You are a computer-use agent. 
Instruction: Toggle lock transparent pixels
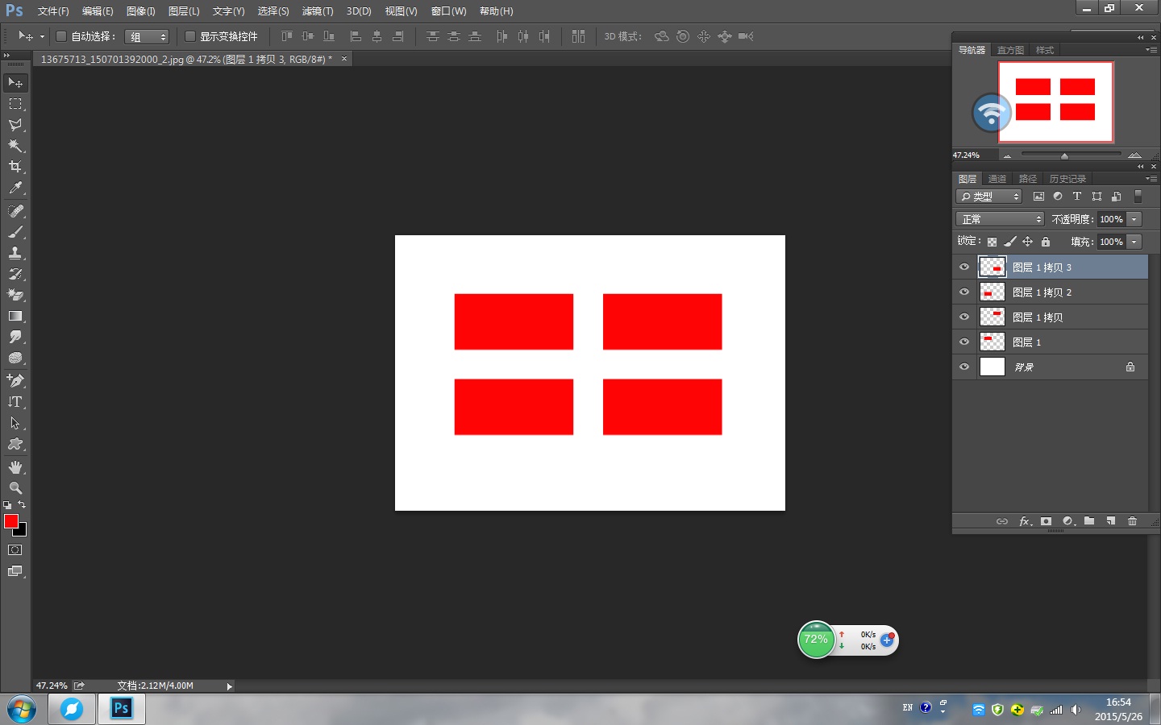coord(992,242)
